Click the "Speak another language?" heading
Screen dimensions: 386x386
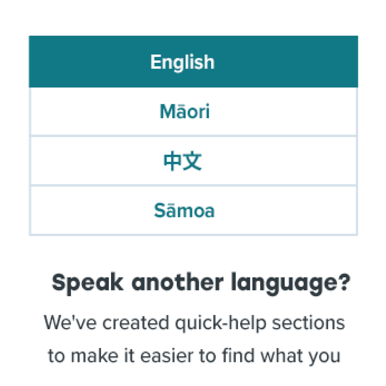(x=201, y=283)
